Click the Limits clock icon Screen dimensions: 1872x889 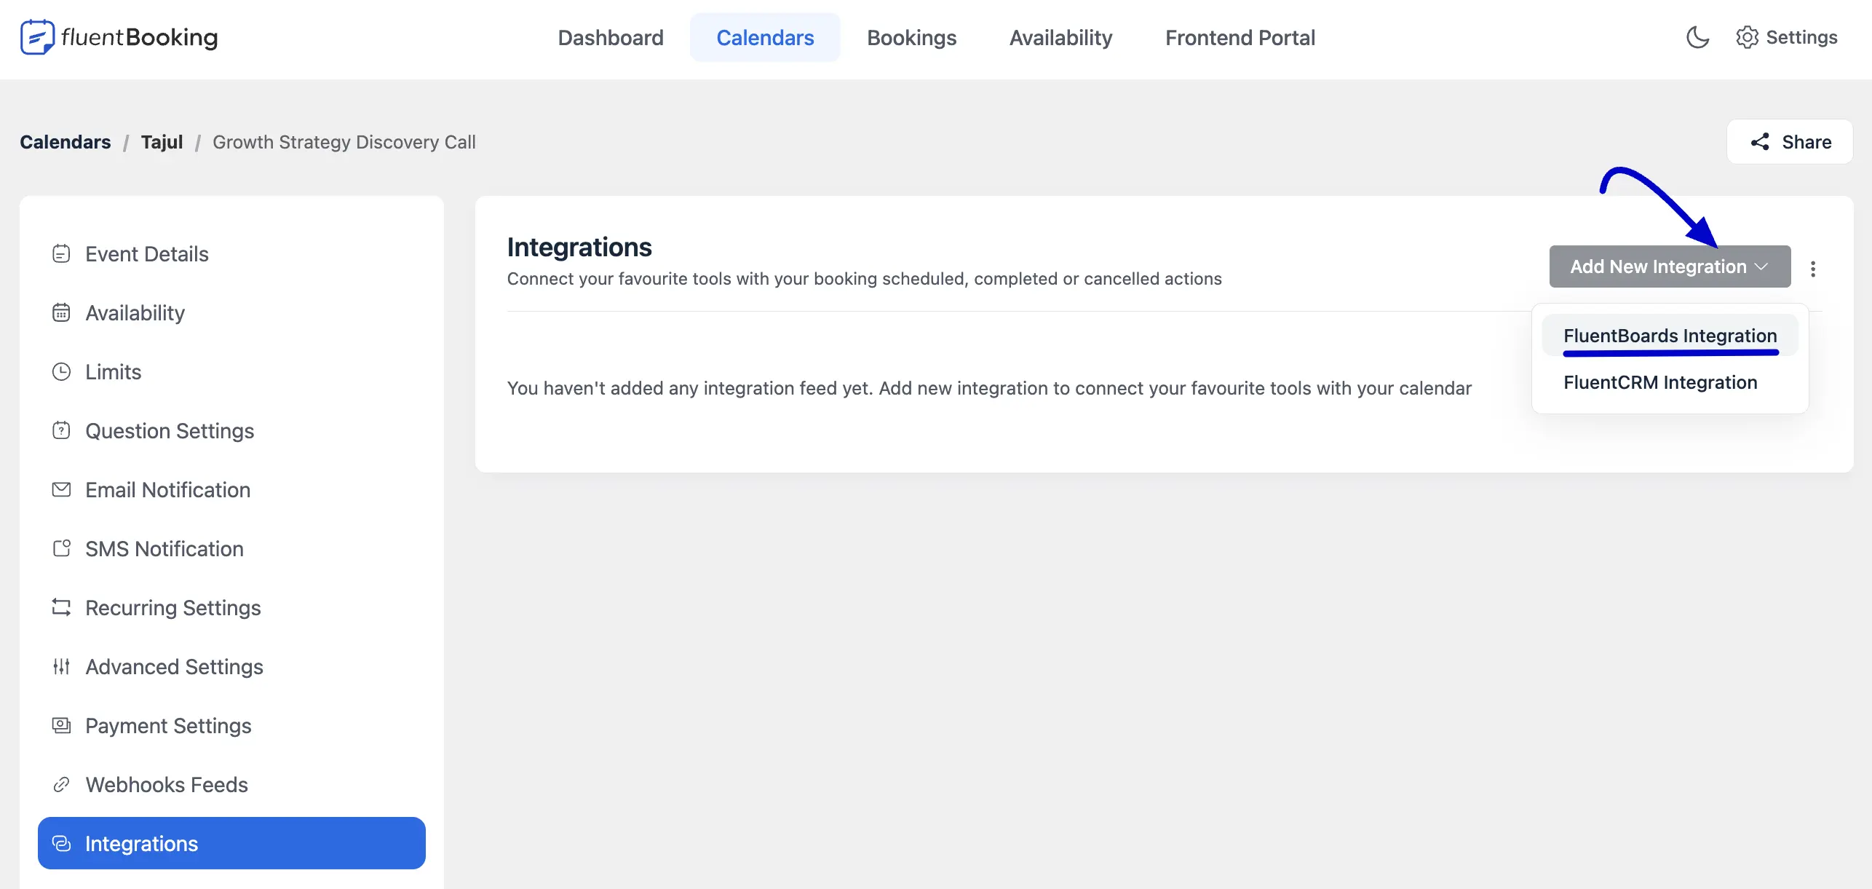(61, 371)
